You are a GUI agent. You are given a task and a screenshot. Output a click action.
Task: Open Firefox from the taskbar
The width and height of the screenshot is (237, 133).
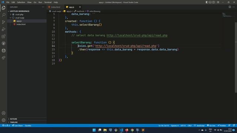127,130
